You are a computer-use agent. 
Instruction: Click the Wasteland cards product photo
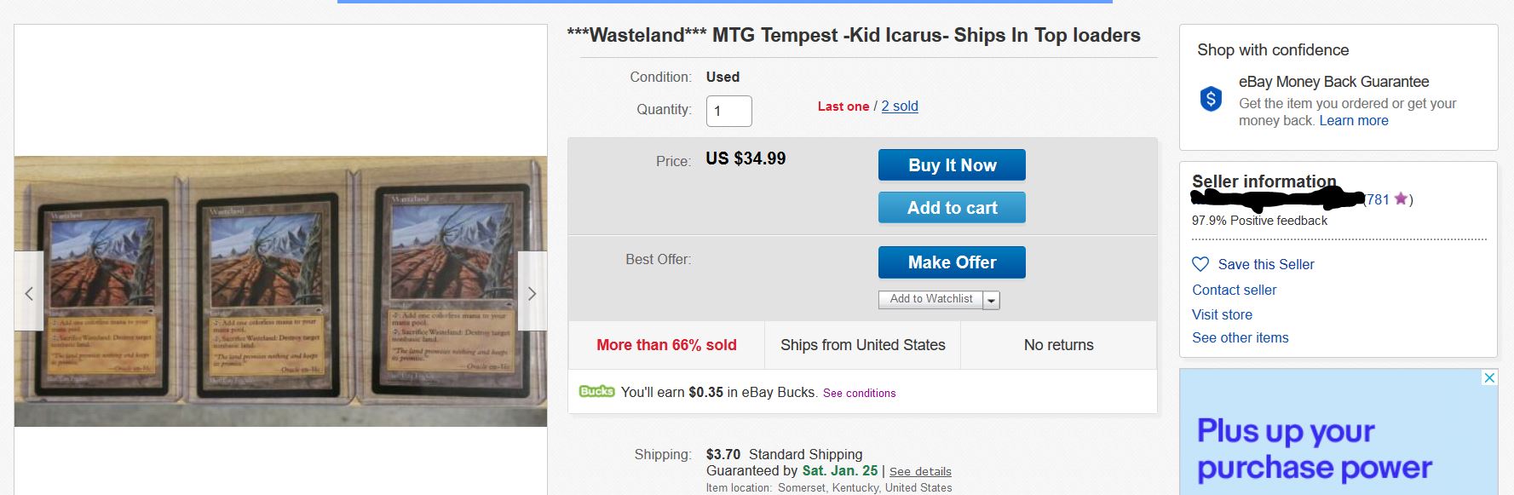[280, 291]
